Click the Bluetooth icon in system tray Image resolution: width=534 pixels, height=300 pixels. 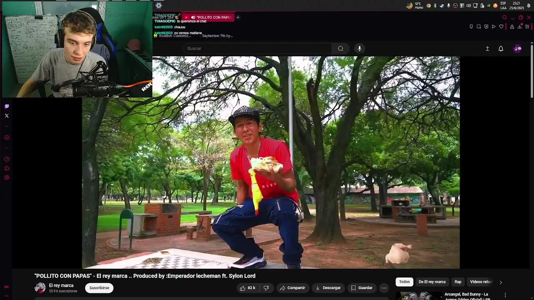click(435, 5)
